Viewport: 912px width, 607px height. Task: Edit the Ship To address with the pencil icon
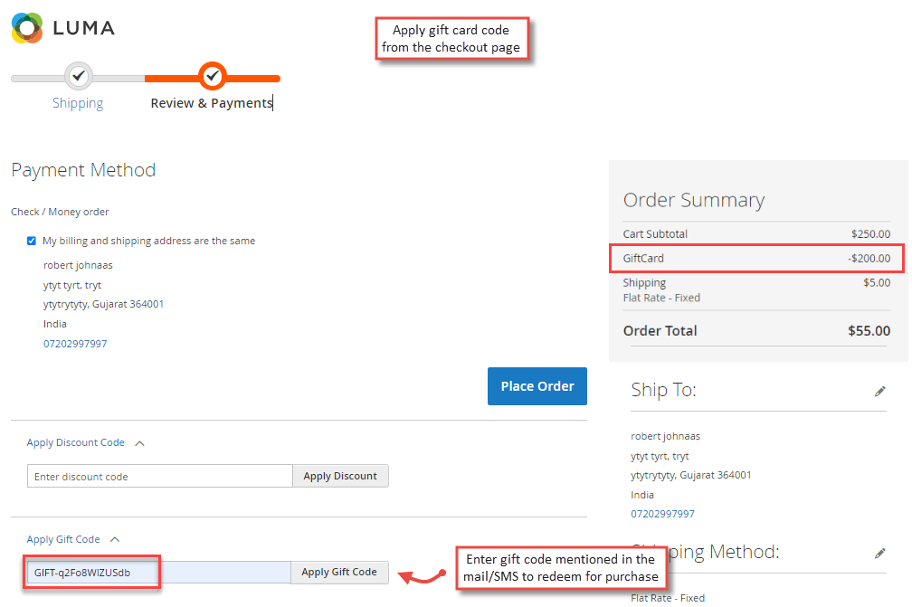(x=880, y=392)
